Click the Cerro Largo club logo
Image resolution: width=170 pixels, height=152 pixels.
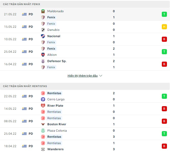point(43,99)
